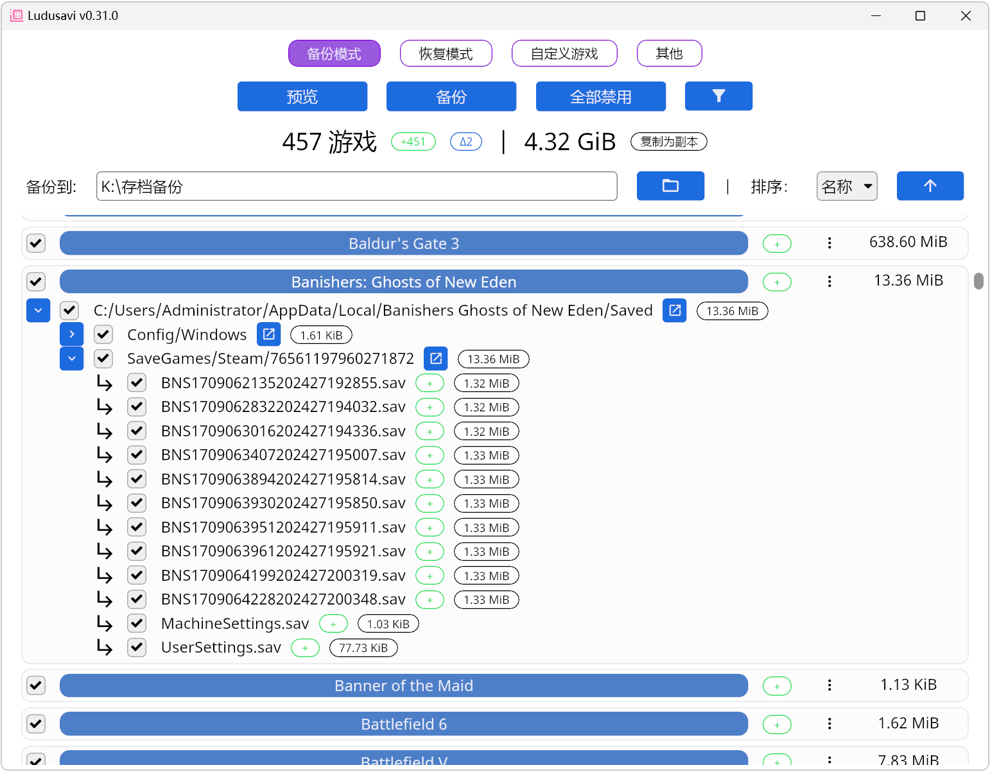Image resolution: width=990 pixels, height=772 pixels.
Task: Uncheck Banishers: Ghosts of New Eden game checkbox
Action: 36,282
